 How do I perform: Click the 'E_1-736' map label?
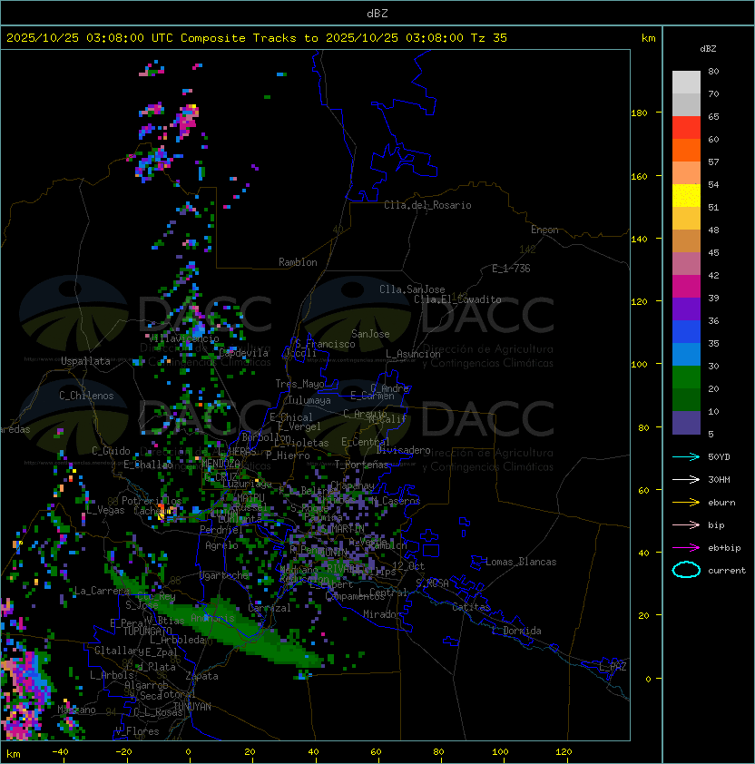coord(511,269)
